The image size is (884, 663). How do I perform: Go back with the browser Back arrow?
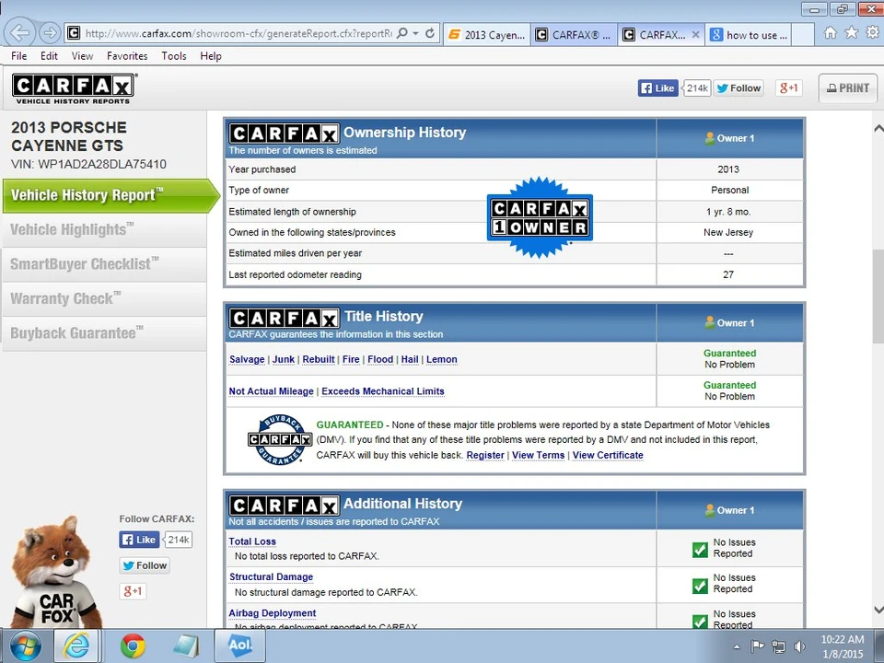click(x=19, y=33)
